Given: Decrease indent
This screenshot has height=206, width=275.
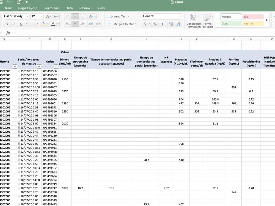Looking at the screenshot, I should pos(91,24).
